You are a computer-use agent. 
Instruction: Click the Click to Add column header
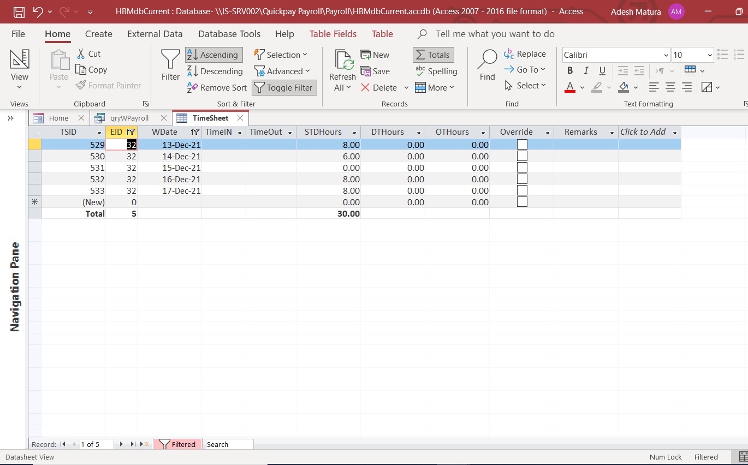649,132
